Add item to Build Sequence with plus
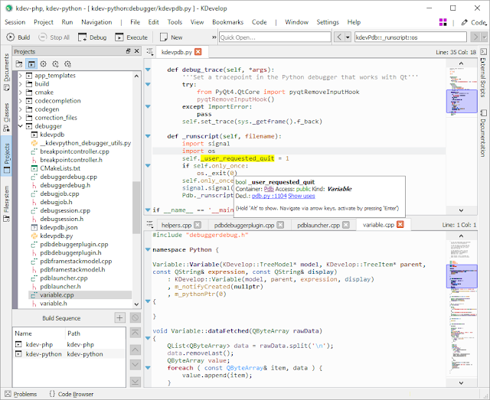 pos(119,318)
